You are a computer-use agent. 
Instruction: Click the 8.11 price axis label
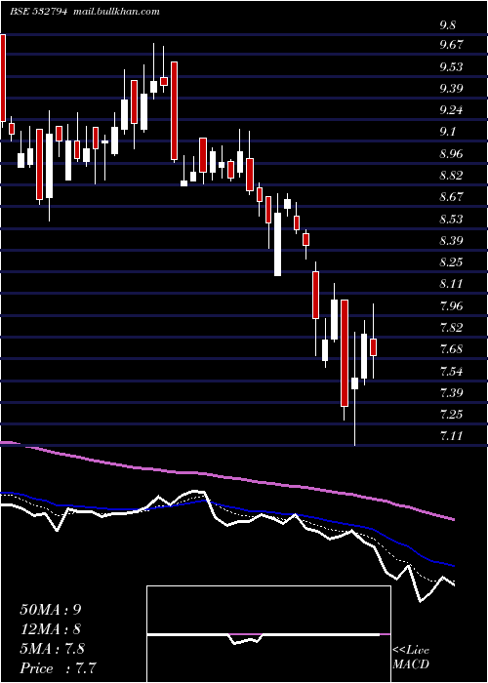451,284
